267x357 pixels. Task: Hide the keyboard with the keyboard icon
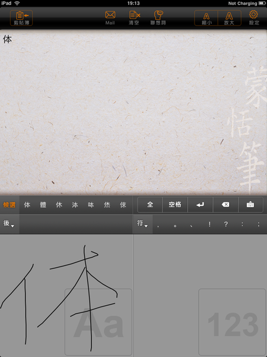250,205
